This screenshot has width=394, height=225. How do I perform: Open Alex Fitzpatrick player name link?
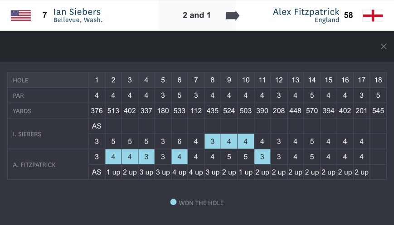coord(306,12)
